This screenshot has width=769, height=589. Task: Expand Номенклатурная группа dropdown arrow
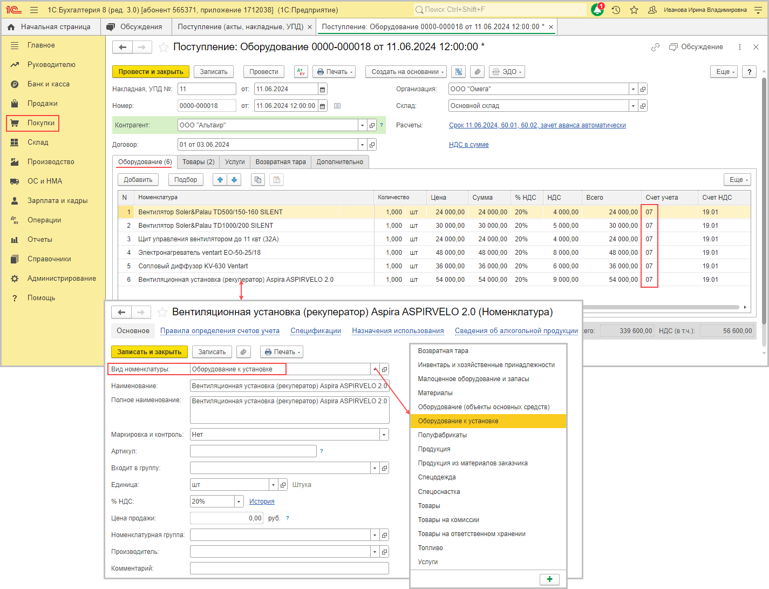click(x=375, y=535)
